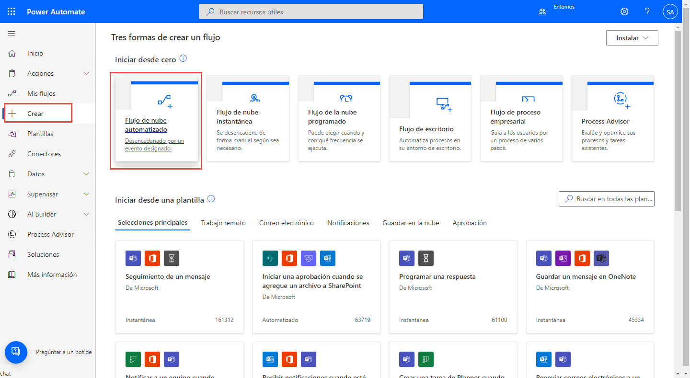This screenshot has height=378, width=690.
Task: Select the Flujo de nube instantánea card
Action: [248, 118]
